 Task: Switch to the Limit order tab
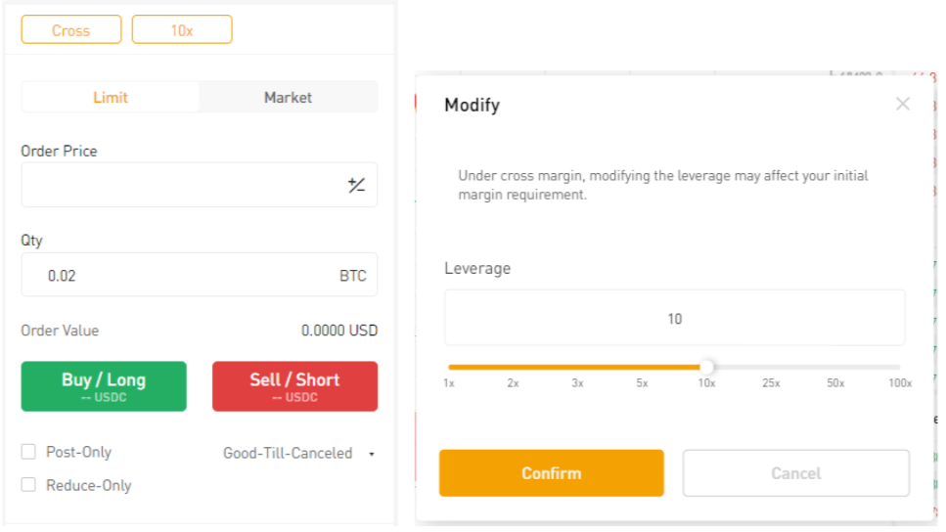click(111, 97)
